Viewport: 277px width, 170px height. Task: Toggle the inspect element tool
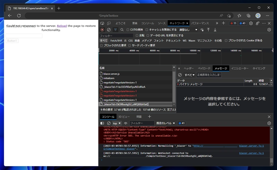(102, 23)
